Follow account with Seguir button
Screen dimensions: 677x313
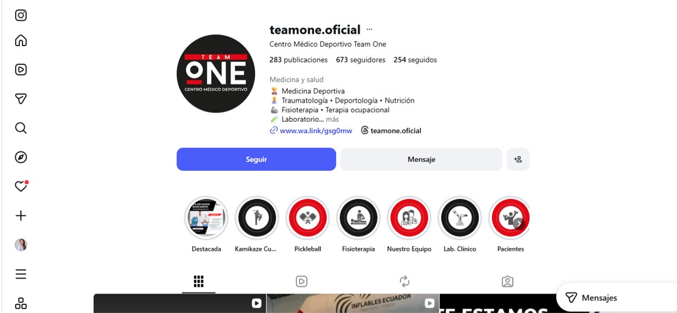(256, 159)
